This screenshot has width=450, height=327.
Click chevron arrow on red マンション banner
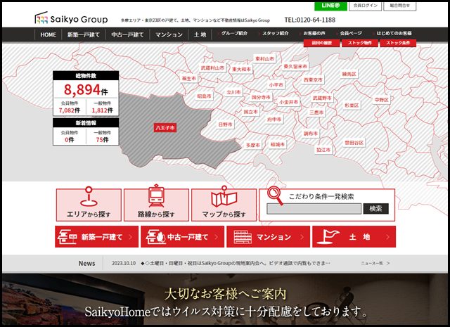[302, 237]
